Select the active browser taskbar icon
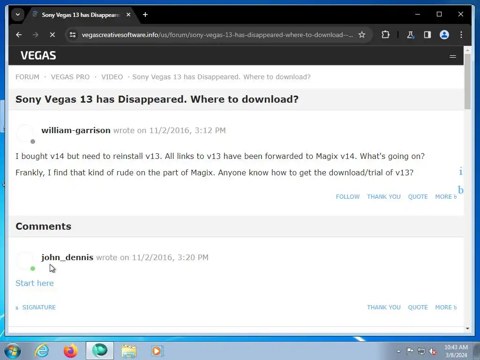Viewport: 480px width, 360px height. click(100, 351)
